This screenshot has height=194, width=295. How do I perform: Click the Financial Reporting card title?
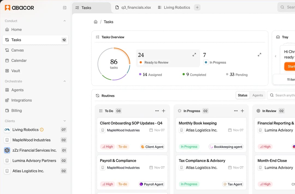pyautogui.click(x=276, y=123)
